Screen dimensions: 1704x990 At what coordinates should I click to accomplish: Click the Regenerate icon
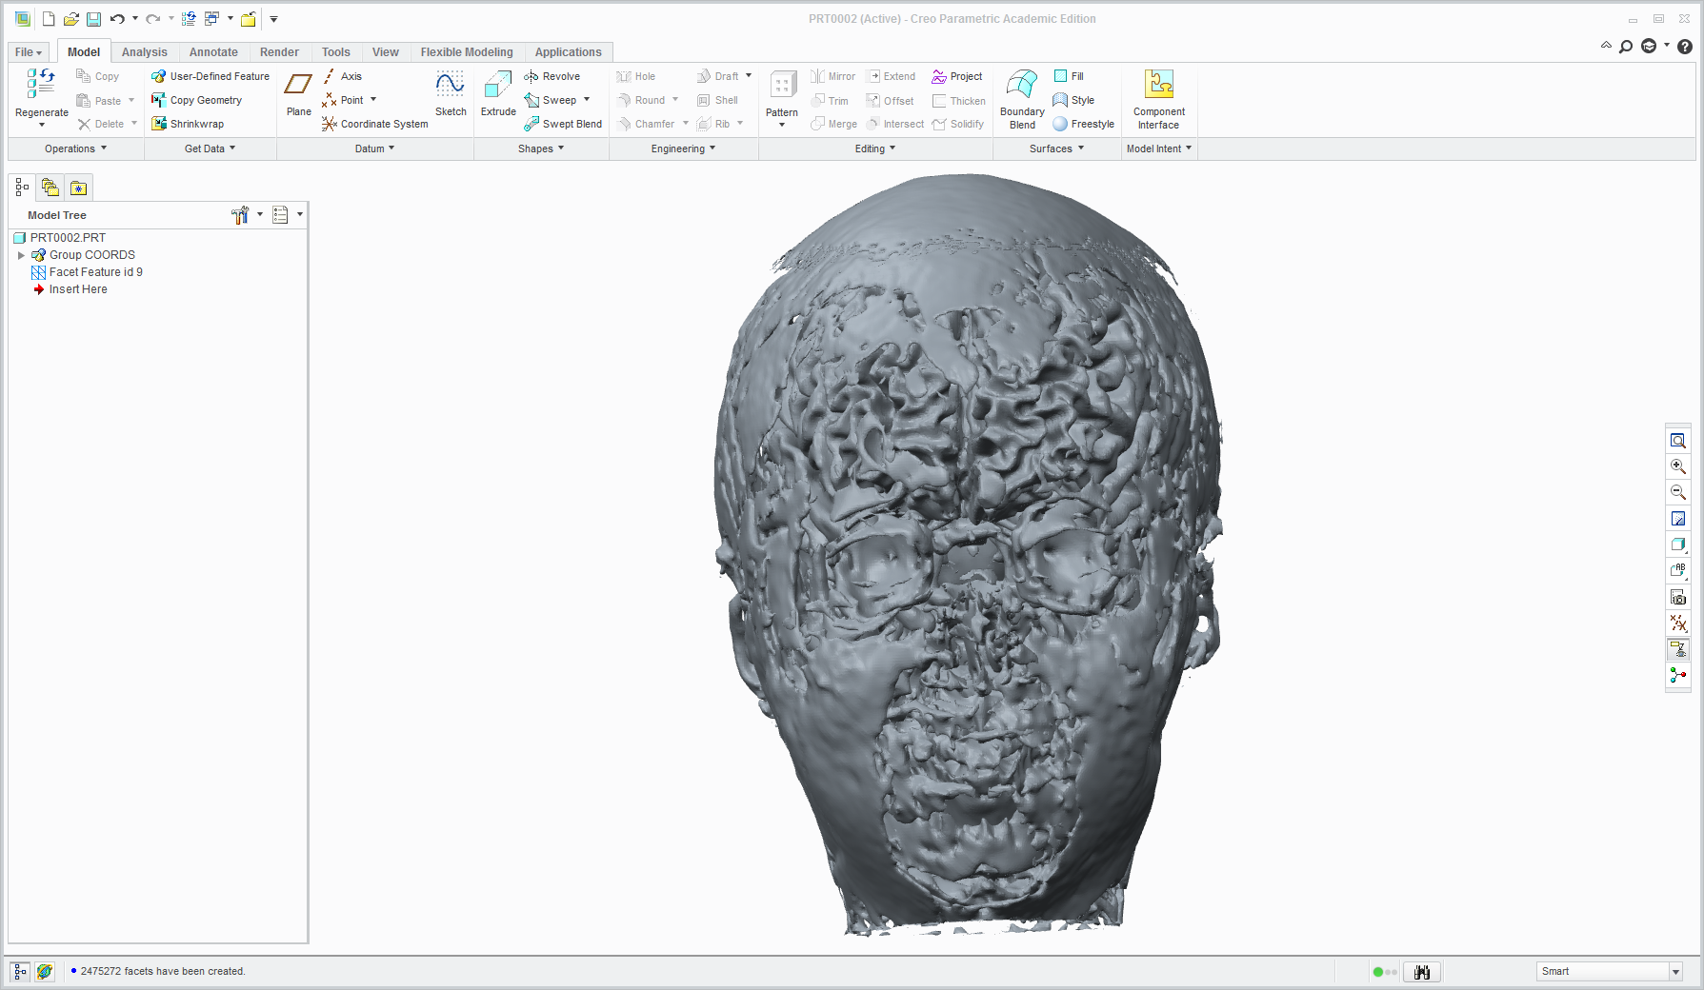41,85
